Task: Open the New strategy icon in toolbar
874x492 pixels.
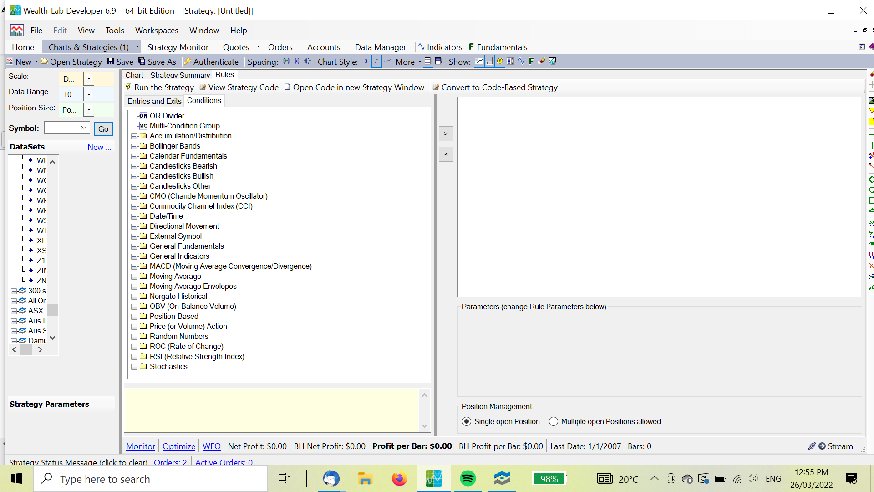Action: tap(10, 61)
